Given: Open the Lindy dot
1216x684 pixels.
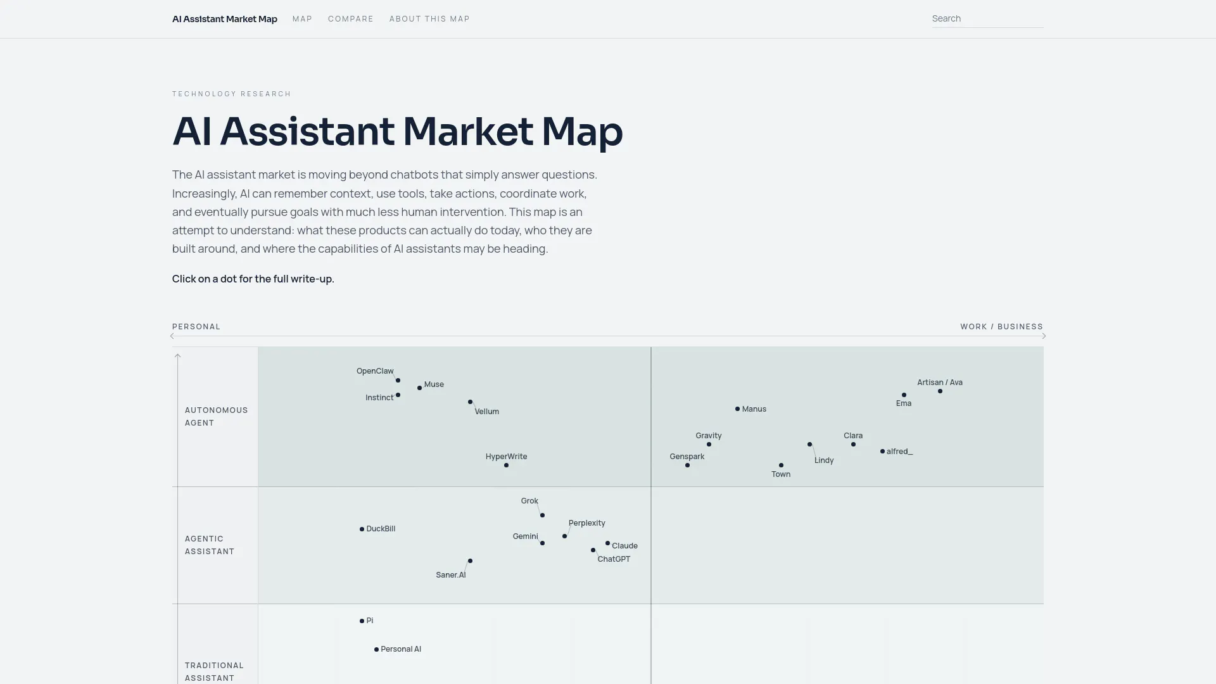Looking at the screenshot, I should point(809,445).
